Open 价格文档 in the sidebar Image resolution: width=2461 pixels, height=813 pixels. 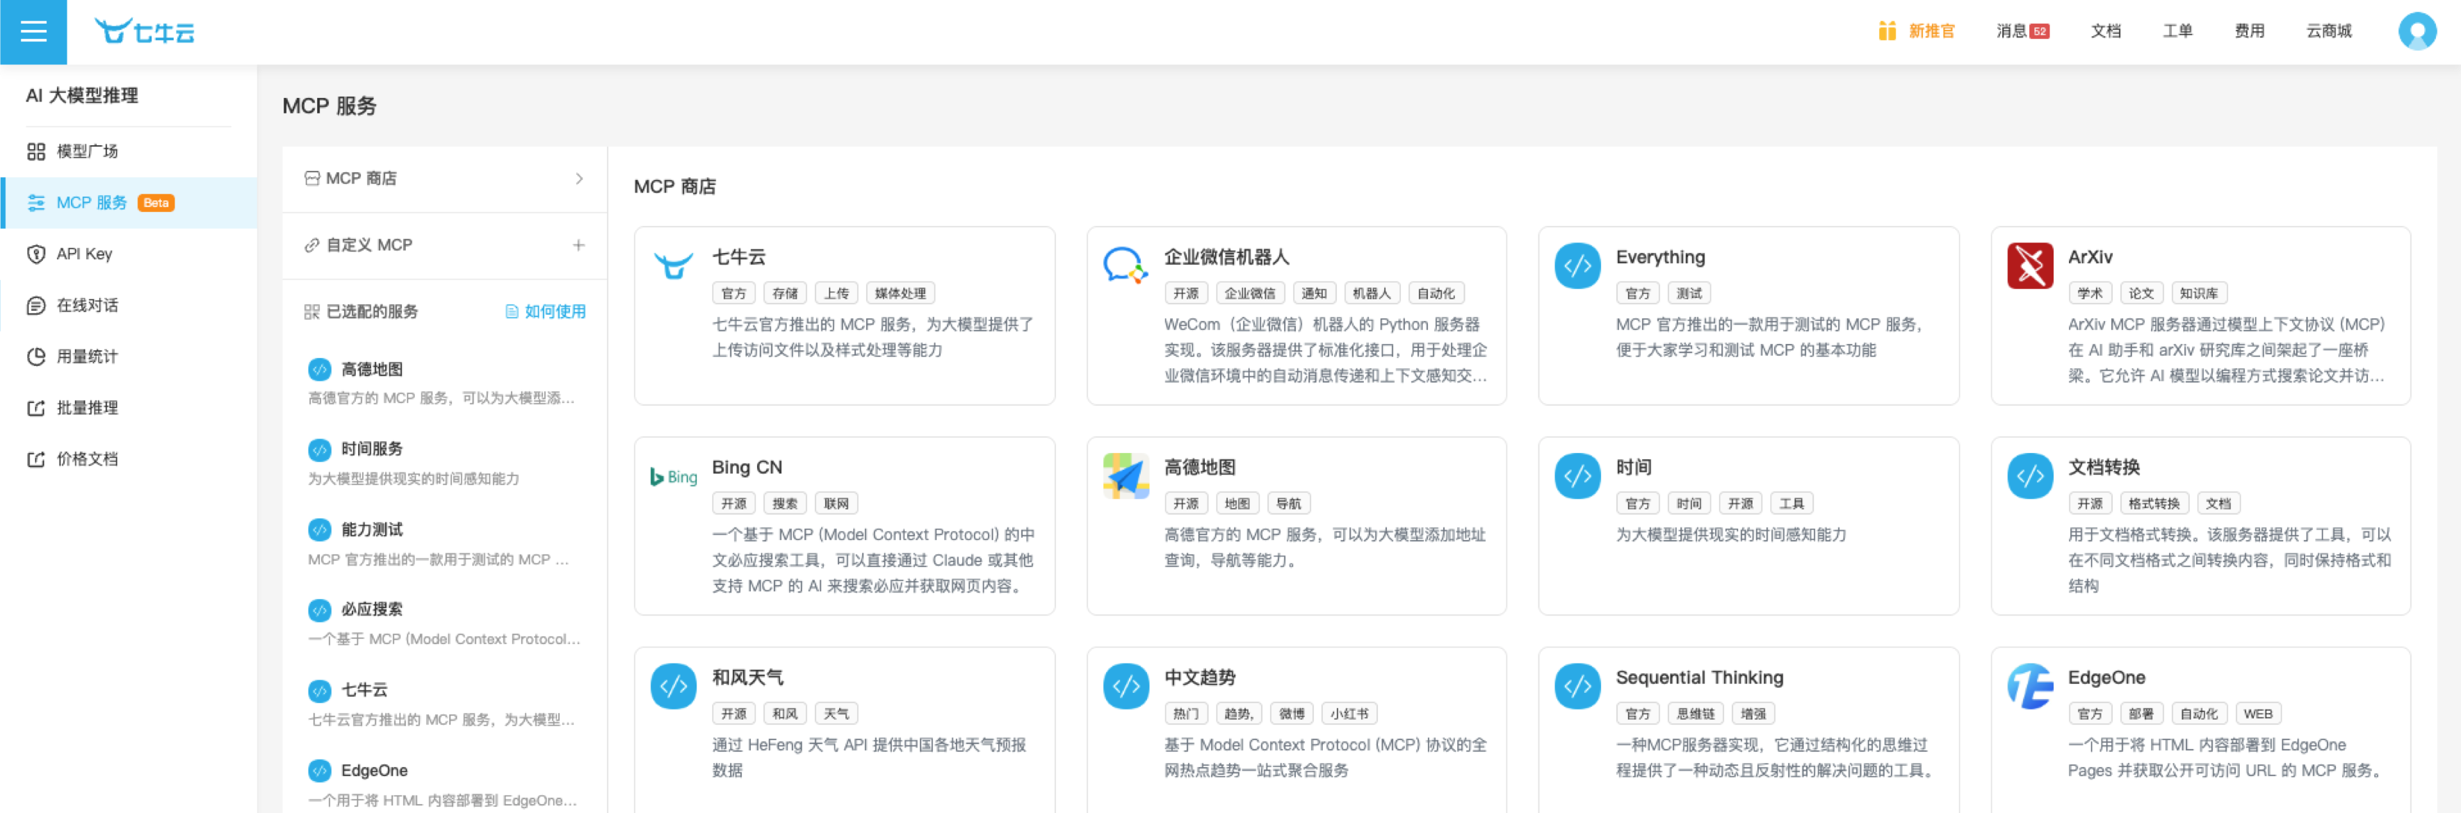[x=129, y=459]
